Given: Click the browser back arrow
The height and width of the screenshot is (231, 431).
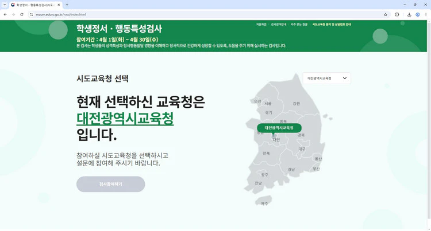Looking at the screenshot, I should point(5,14).
